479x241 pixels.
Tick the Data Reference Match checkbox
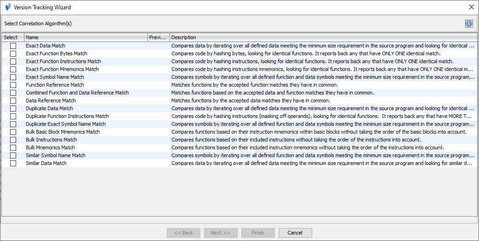click(x=13, y=100)
